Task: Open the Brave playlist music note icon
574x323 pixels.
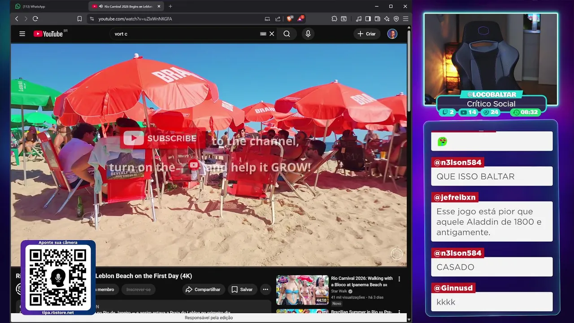Action: point(358,19)
